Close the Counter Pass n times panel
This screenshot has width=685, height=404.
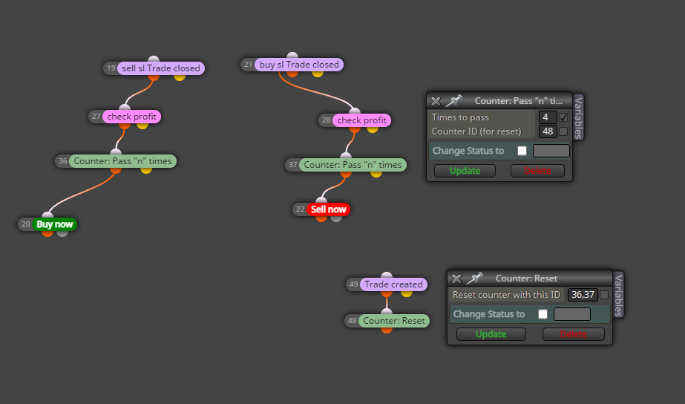pos(436,101)
